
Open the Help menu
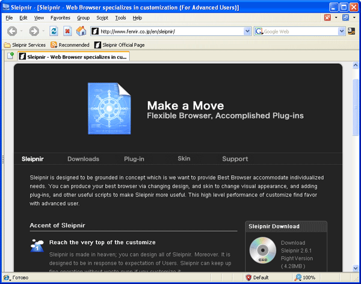tap(137, 17)
